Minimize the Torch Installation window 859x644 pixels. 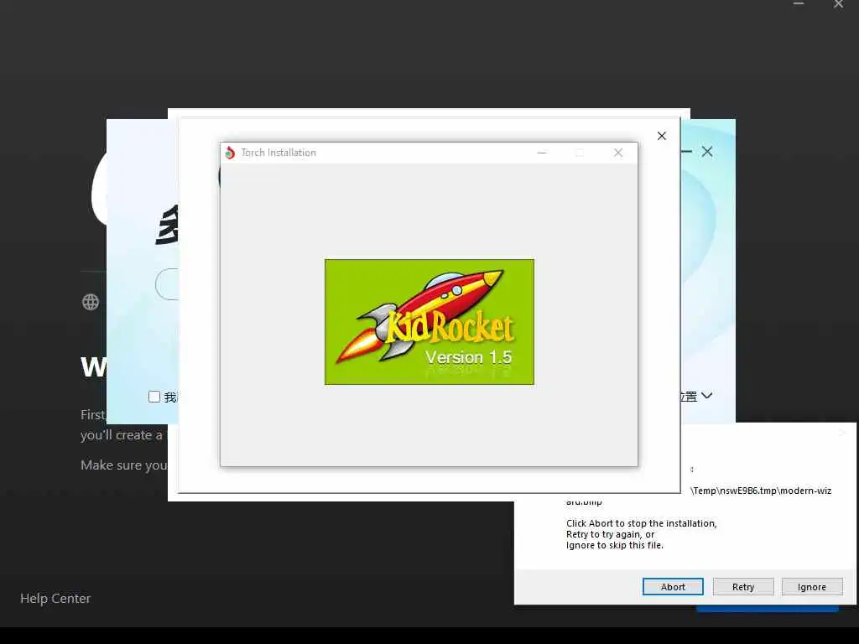point(542,153)
